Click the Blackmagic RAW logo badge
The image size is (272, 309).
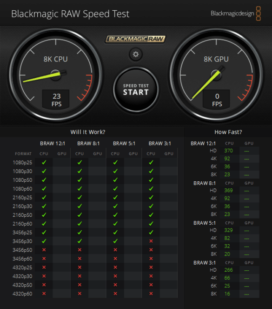click(x=135, y=39)
